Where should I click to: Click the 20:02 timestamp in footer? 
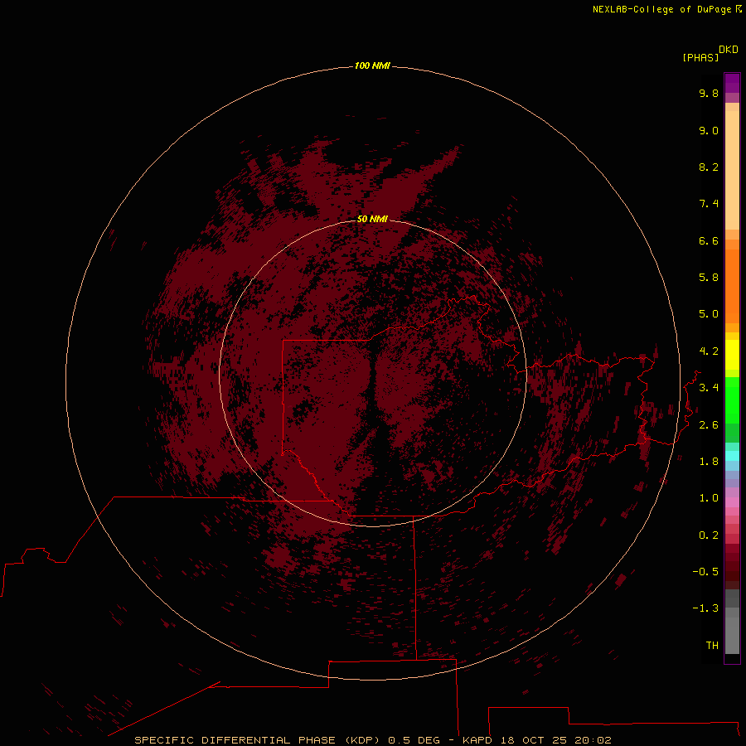(593, 740)
